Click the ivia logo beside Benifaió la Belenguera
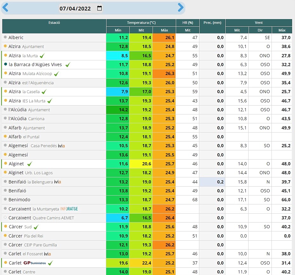Image resolution: width=295 pixels, height=275 pixels. [x=58, y=182]
